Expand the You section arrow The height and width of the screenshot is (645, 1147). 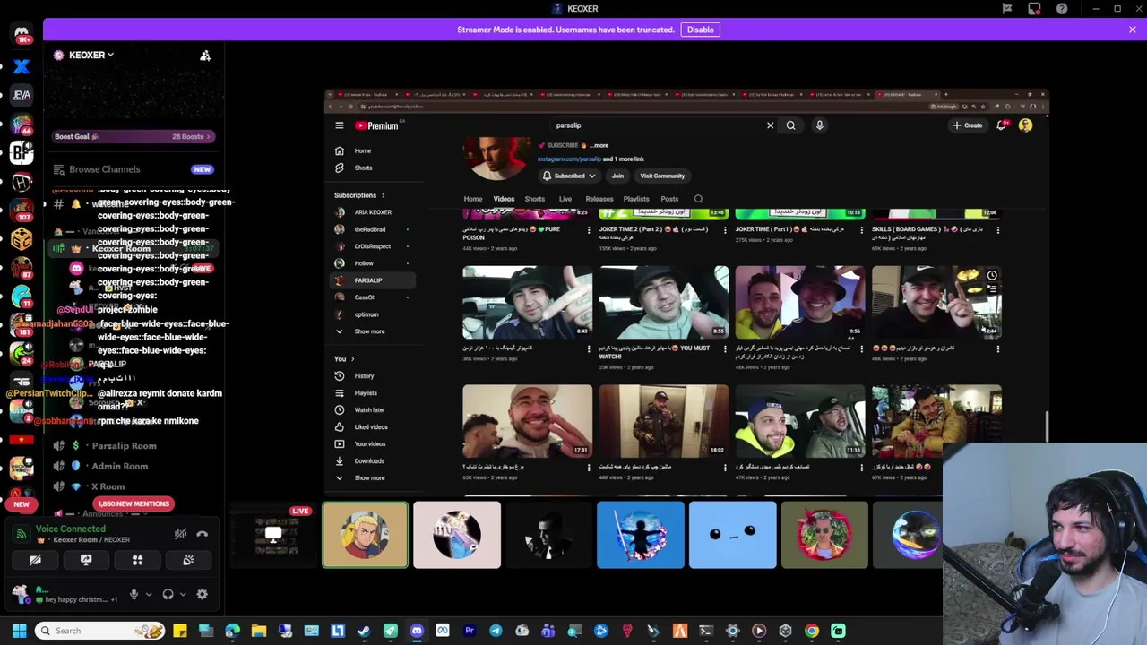tap(352, 359)
